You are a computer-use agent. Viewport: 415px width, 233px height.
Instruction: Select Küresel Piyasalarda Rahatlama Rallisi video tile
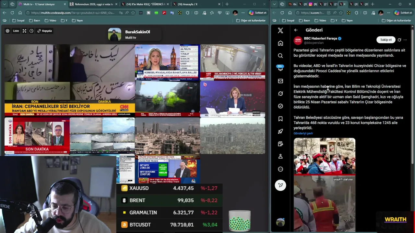click(x=167, y=62)
